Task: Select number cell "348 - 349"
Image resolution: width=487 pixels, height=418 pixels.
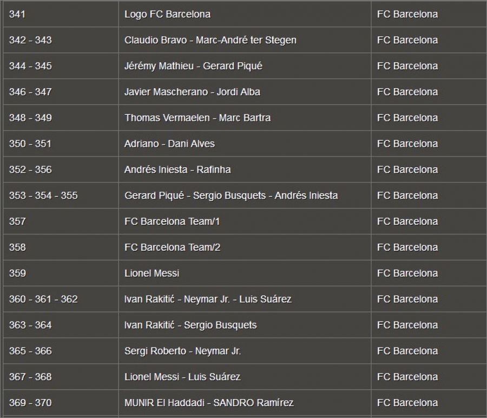Action: (30, 118)
